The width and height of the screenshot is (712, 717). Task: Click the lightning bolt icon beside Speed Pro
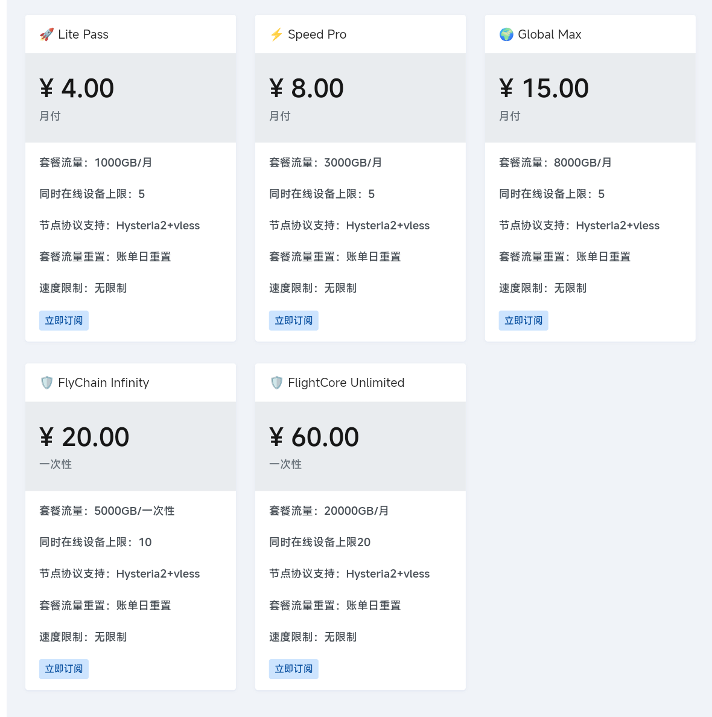(276, 34)
